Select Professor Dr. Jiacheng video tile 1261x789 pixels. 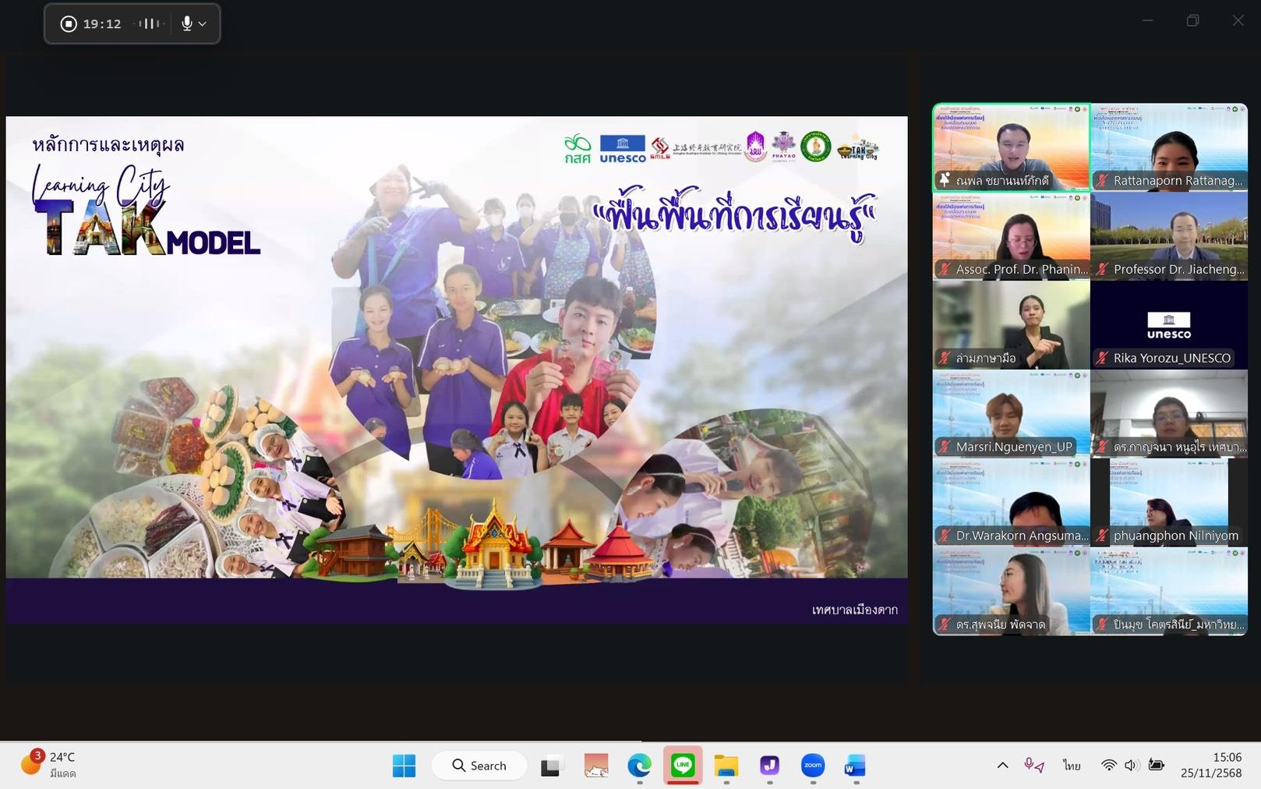click(x=1168, y=236)
